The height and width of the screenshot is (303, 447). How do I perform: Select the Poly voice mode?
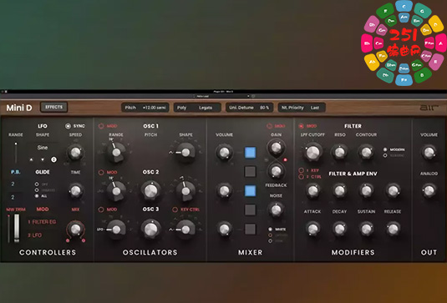(x=181, y=108)
